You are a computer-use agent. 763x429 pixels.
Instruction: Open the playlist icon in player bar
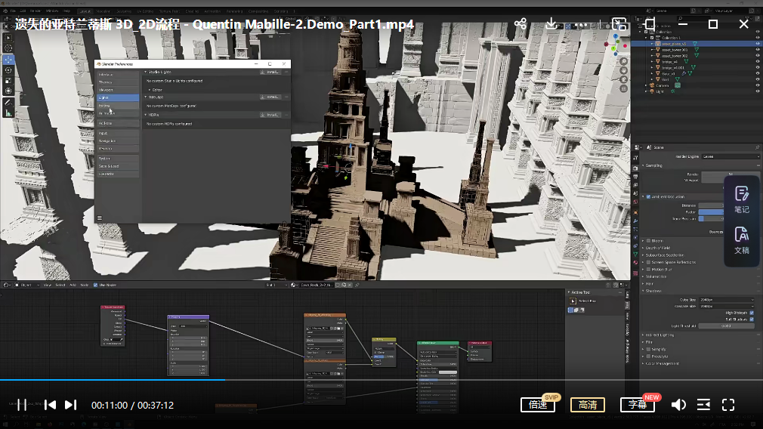(x=703, y=405)
